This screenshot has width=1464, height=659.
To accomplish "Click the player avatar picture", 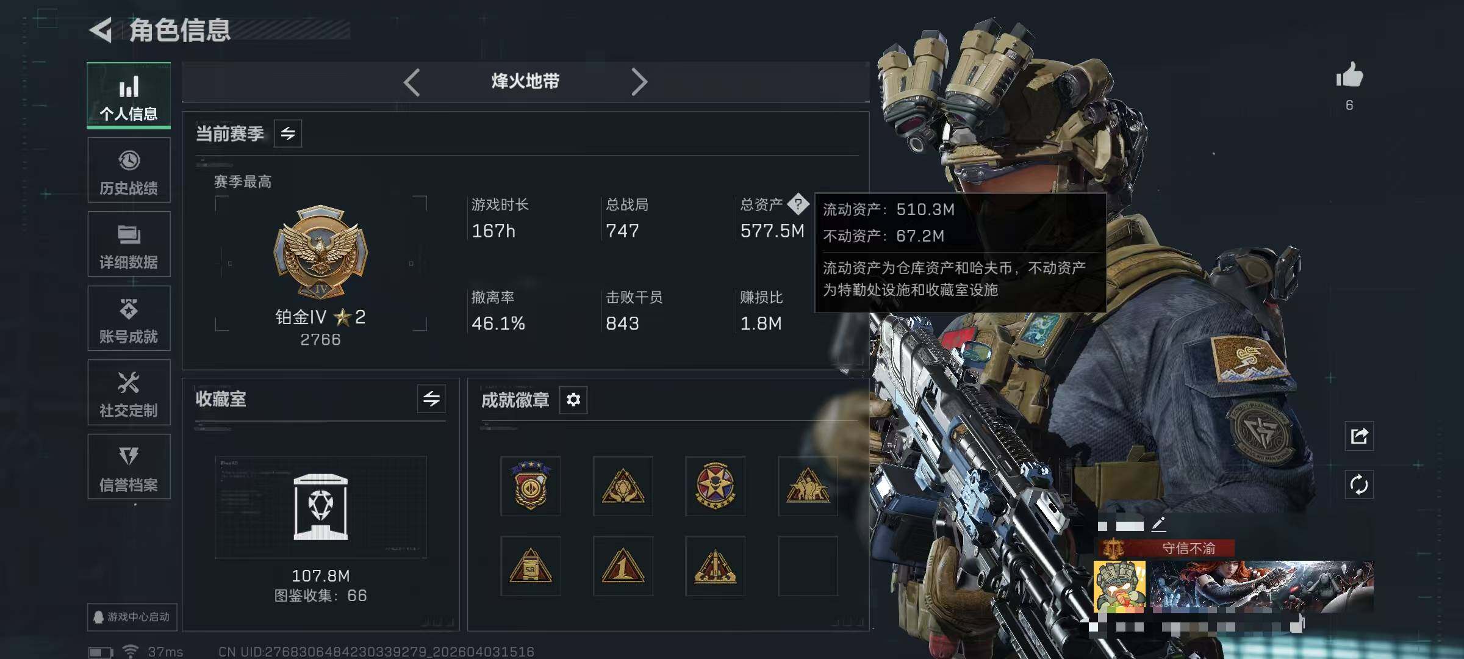I will [x=1119, y=586].
